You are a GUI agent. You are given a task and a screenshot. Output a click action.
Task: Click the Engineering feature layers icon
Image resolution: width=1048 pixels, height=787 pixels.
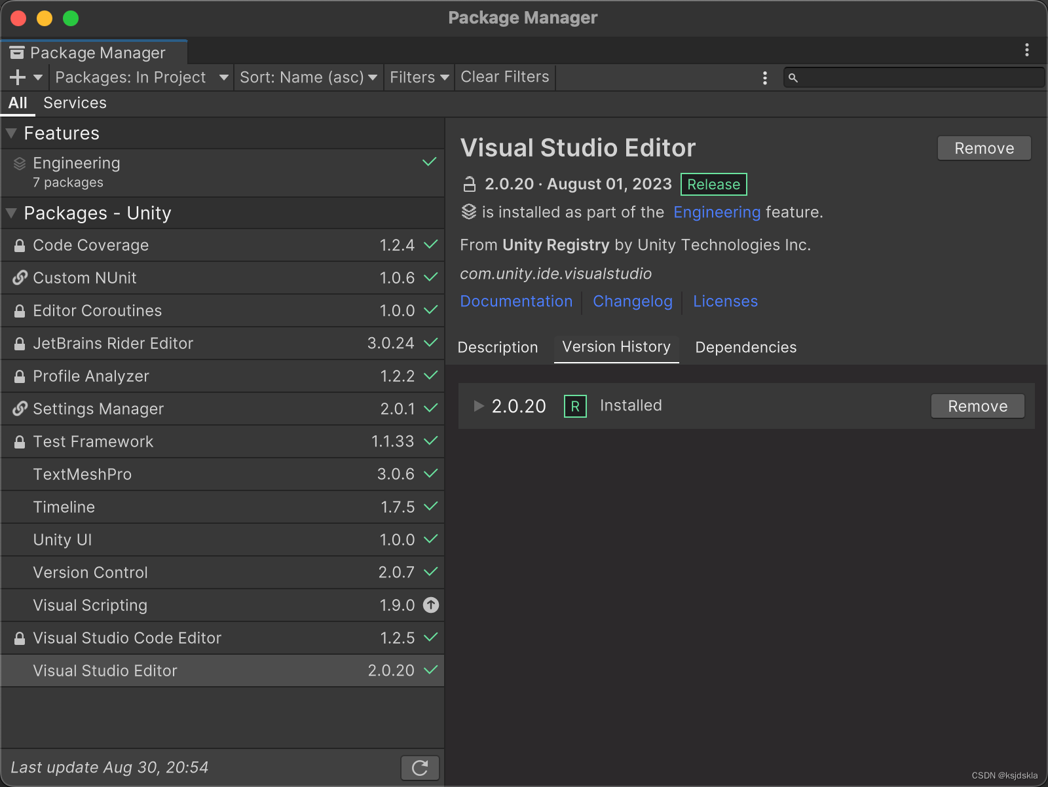point(20,163)
